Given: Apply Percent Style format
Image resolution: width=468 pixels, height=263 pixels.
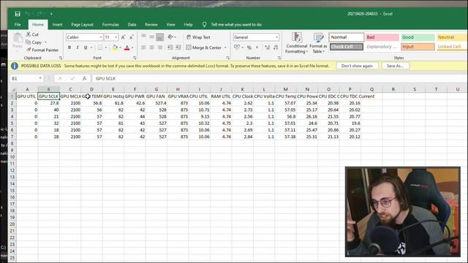Looking at the screenshot, I should (249, 47).
